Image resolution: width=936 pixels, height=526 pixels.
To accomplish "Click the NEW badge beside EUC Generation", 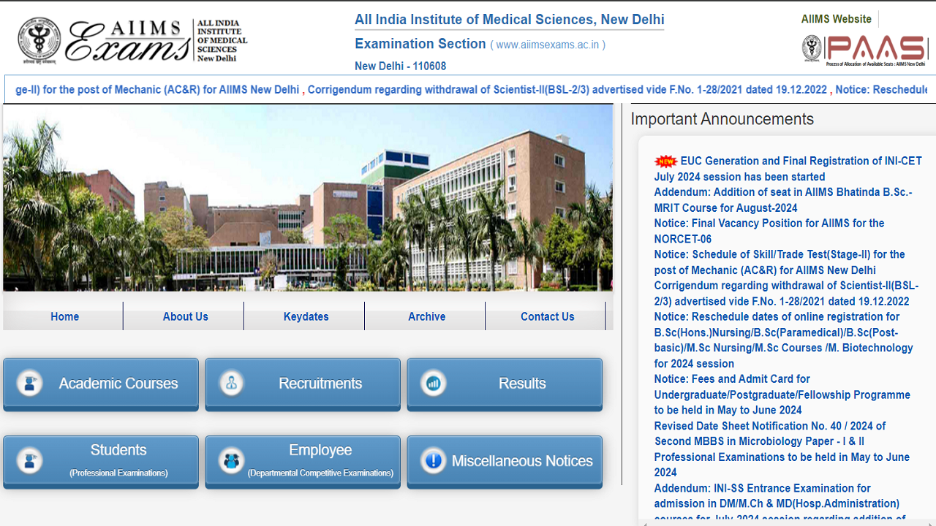I will (666, 161).
